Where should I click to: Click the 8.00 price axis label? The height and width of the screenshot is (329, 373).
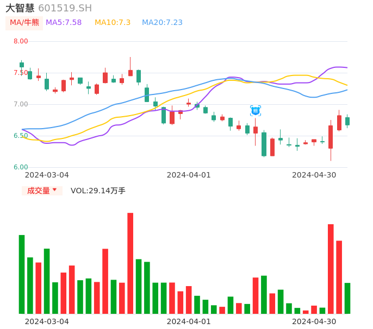point(21,41)
